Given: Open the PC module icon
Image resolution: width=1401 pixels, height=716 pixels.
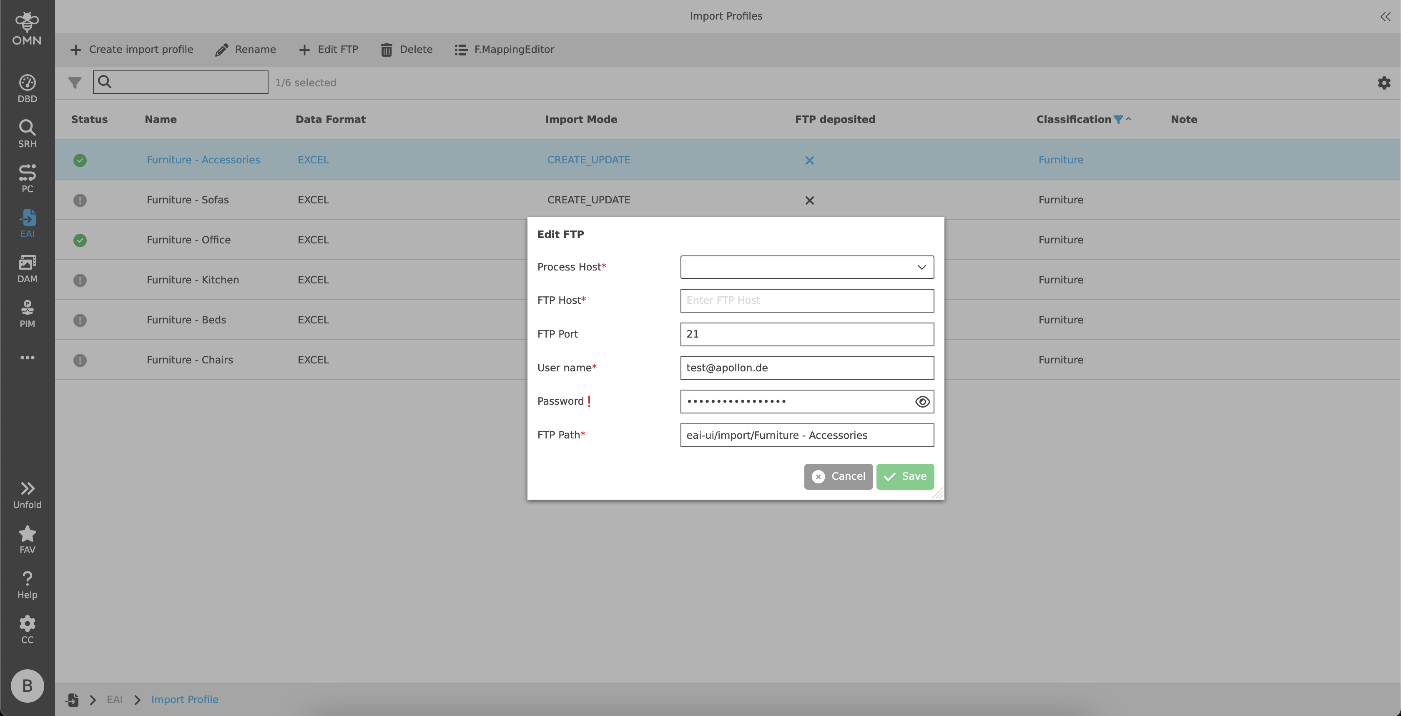Looking at the screenshot, I should [x=27, y=178].
